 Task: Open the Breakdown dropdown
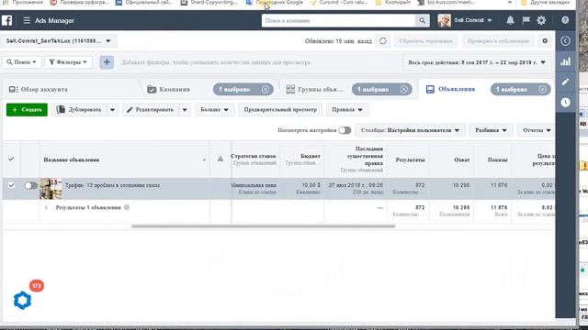coord(491,130)
